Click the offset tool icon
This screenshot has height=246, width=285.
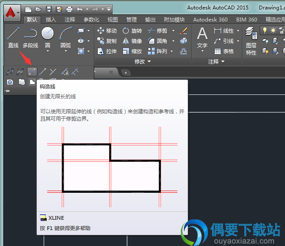click(x=183, y=52)
